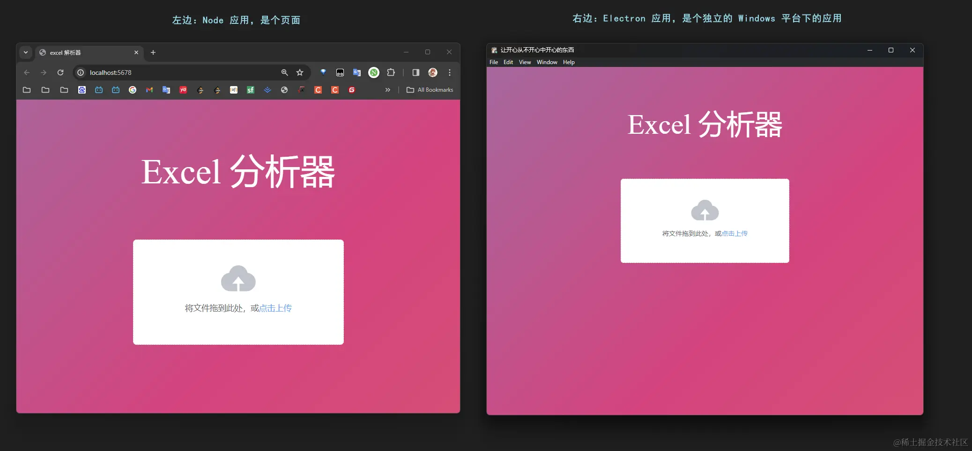
Task: Open the globe bookmark in bookmarks bar
Action: tap(284, 90)
